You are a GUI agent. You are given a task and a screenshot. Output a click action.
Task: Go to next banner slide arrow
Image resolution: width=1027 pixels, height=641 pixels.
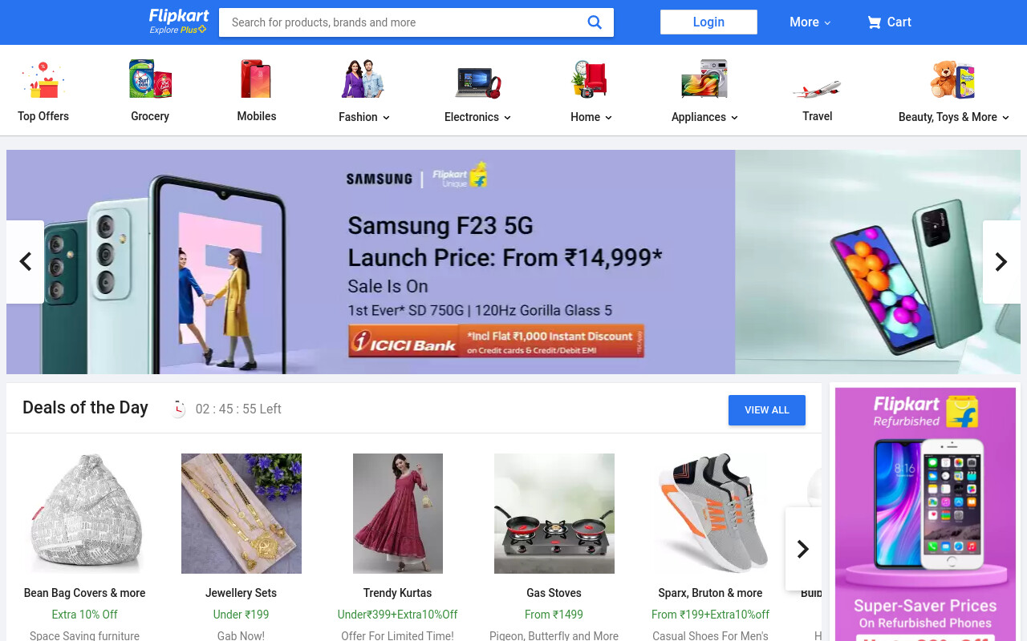point(1001,262)
